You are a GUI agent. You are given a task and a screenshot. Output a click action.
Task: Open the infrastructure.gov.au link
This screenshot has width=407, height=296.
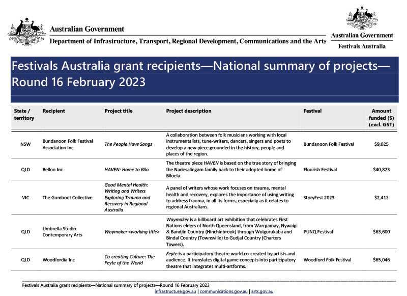176,292
